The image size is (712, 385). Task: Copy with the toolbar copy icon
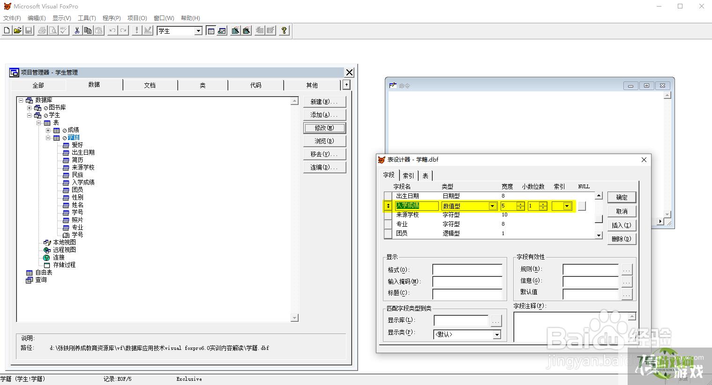point(88,30)
